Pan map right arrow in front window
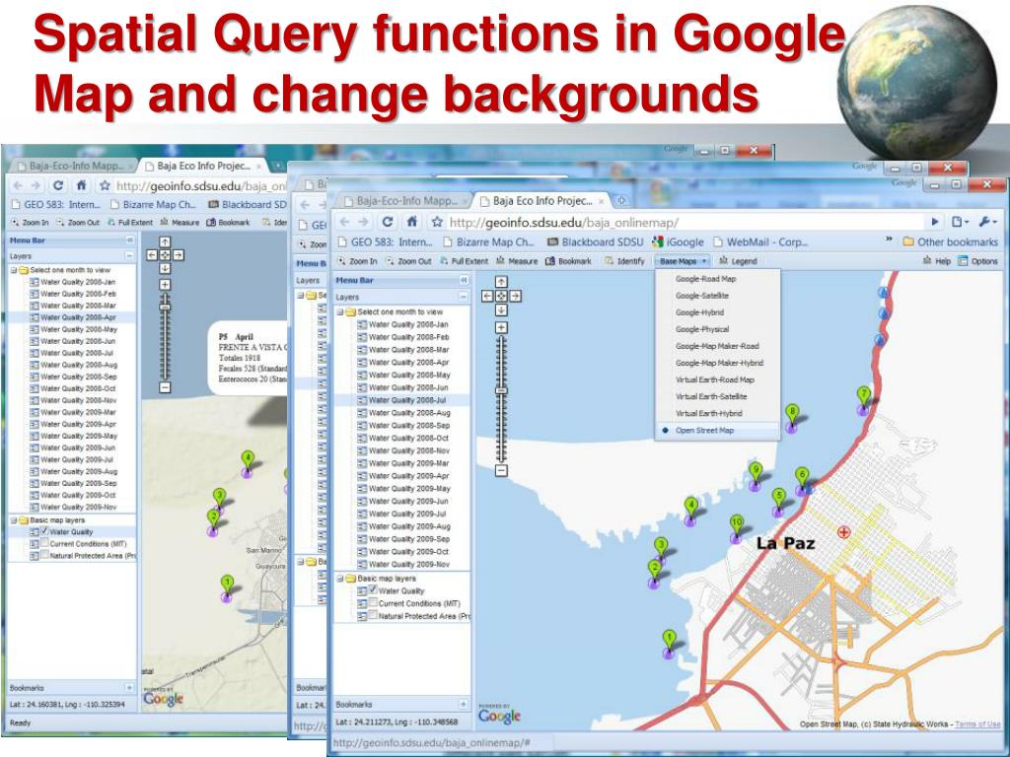The image size is (1010, 757). 515,296
